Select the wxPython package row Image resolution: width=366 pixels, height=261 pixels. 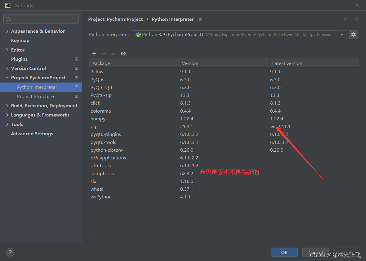(224, 197)
